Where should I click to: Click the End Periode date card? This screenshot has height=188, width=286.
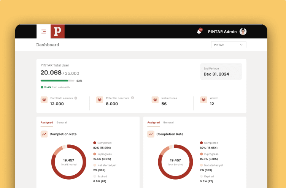pyautogui.click(x=221, y=71)
